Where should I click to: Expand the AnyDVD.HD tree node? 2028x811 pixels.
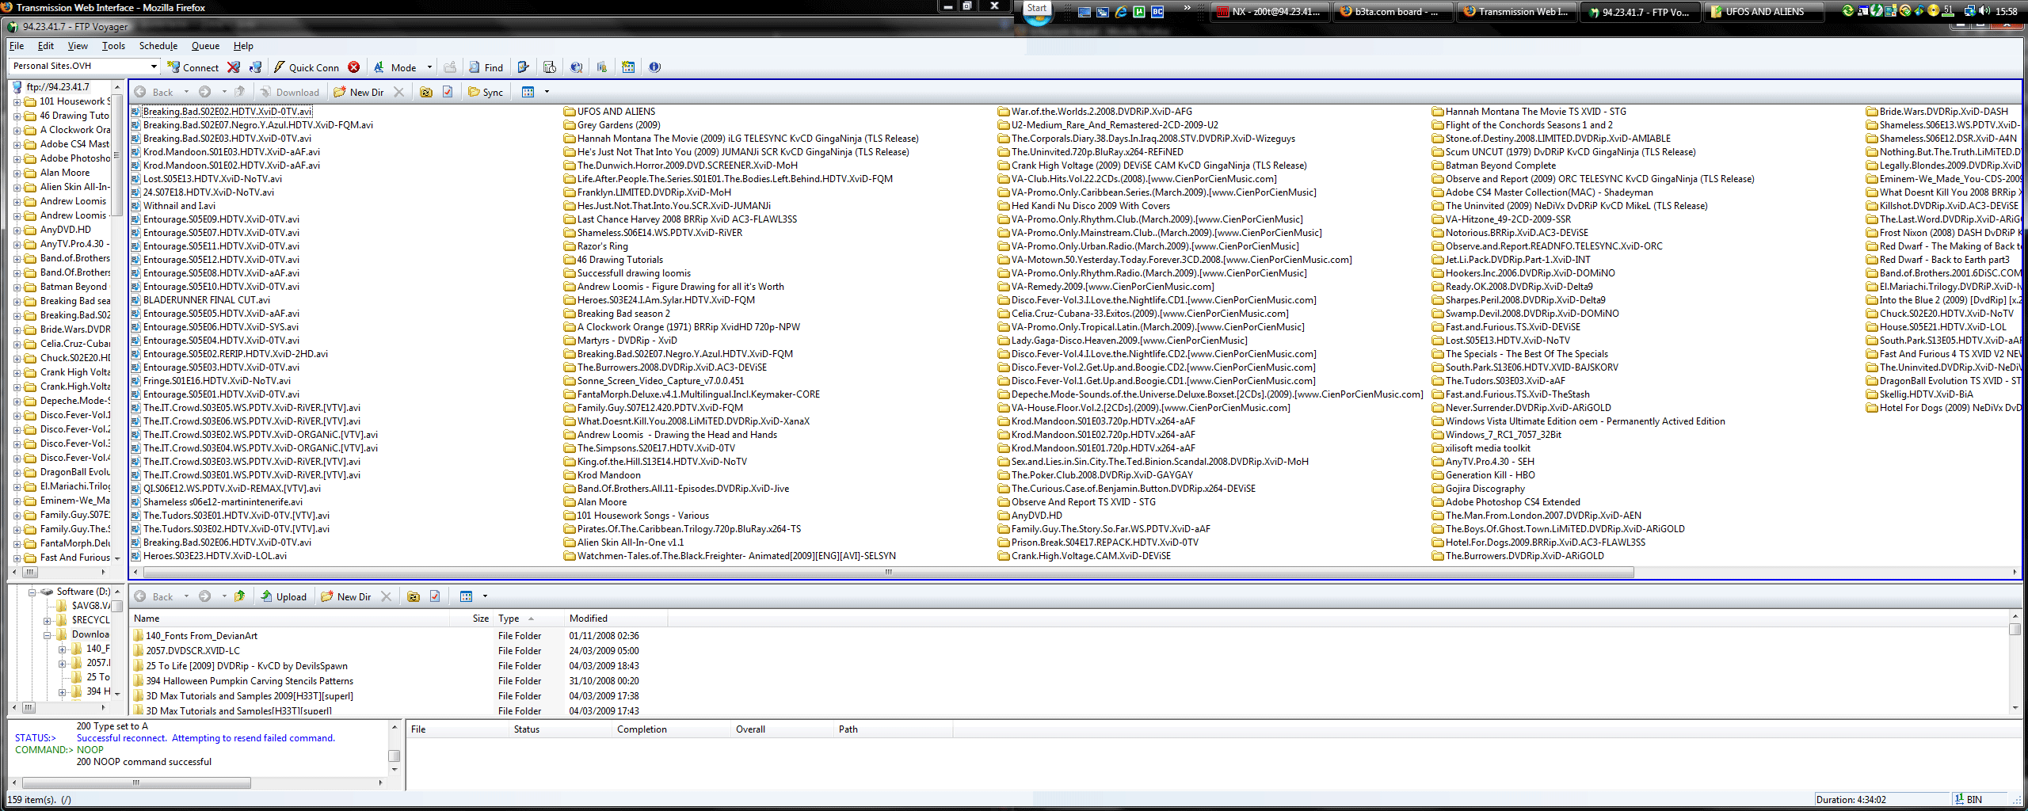(17, 230)
